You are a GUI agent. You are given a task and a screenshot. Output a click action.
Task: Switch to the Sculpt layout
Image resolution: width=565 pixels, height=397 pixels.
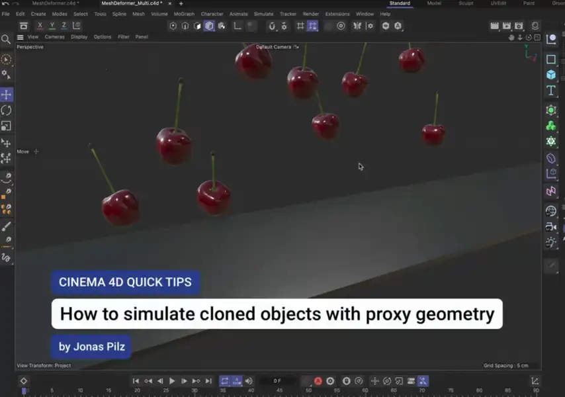(x=466, y=3)
